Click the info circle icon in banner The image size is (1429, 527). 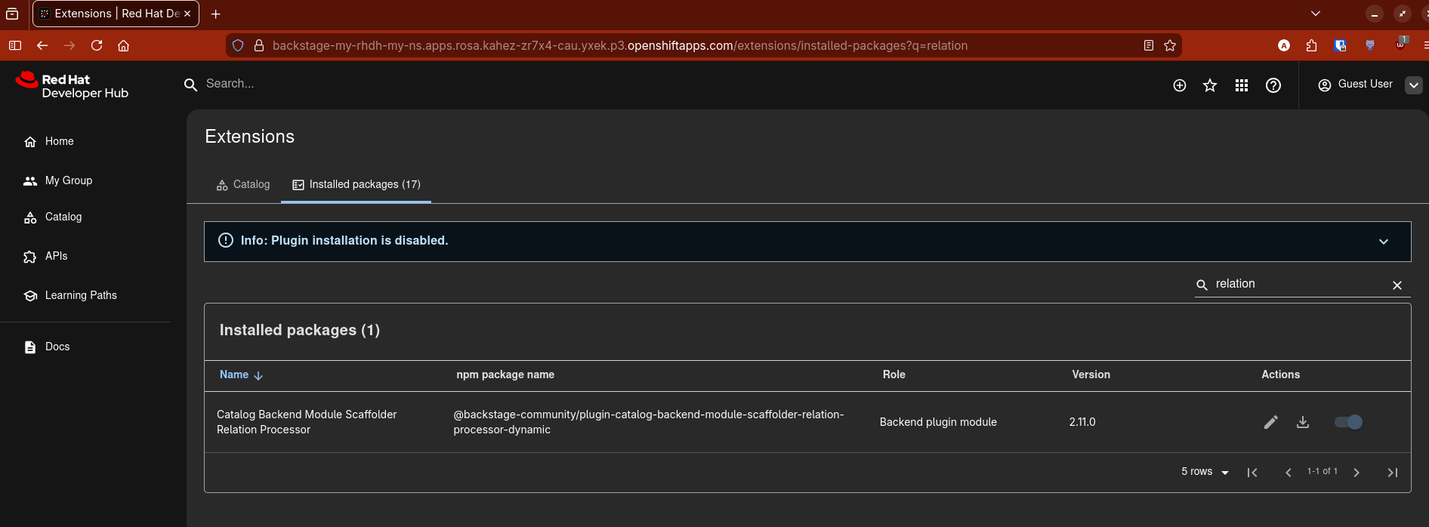pos(226,240)
